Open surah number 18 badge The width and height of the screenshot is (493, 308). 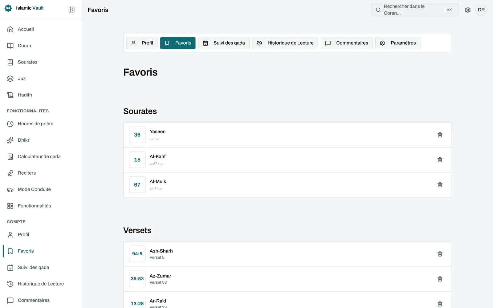click(137, 160)
